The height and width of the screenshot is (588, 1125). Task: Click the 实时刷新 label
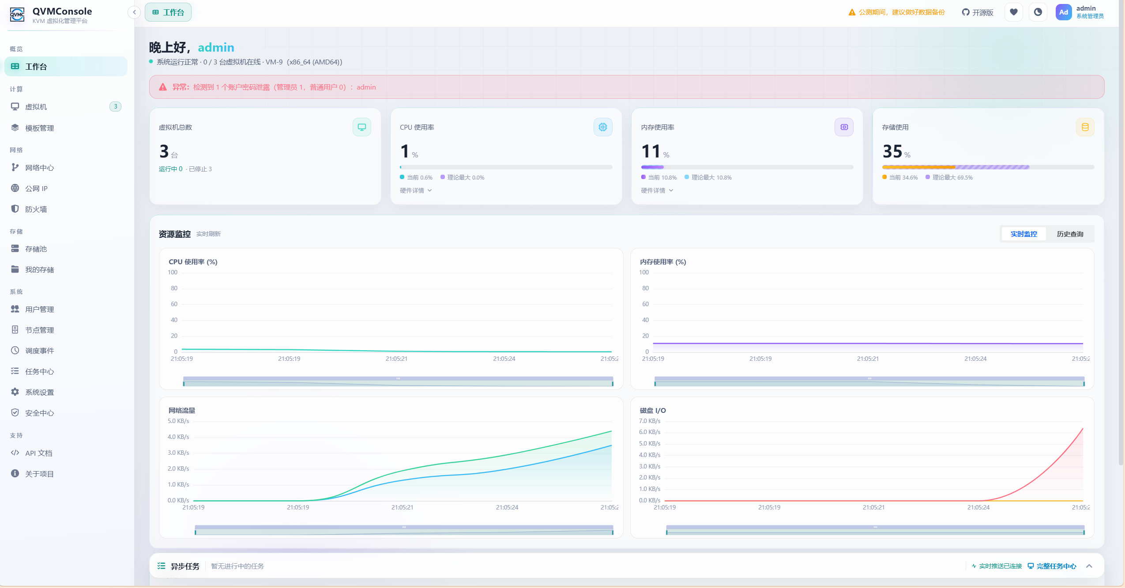click(x=208, y=234)
